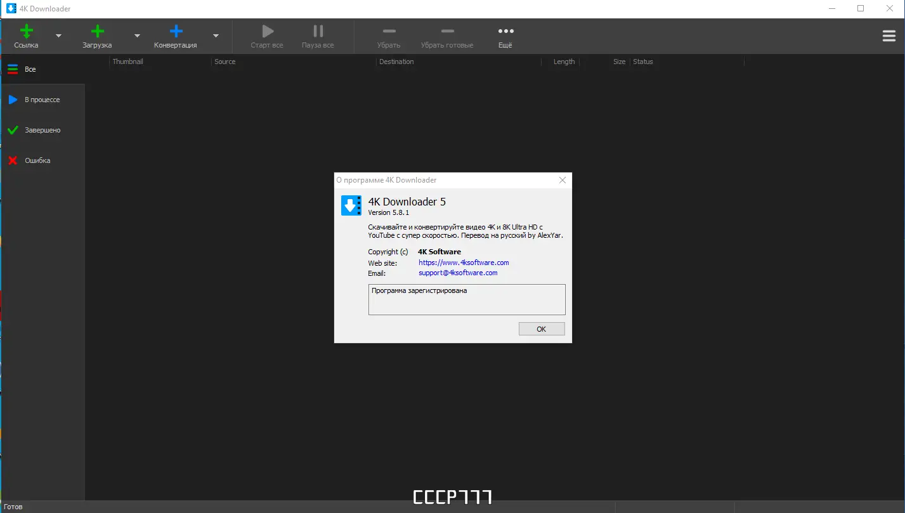The image size is (905, 513).
Task: Pause all downloads with Пауза все
Action: point(317,36)
